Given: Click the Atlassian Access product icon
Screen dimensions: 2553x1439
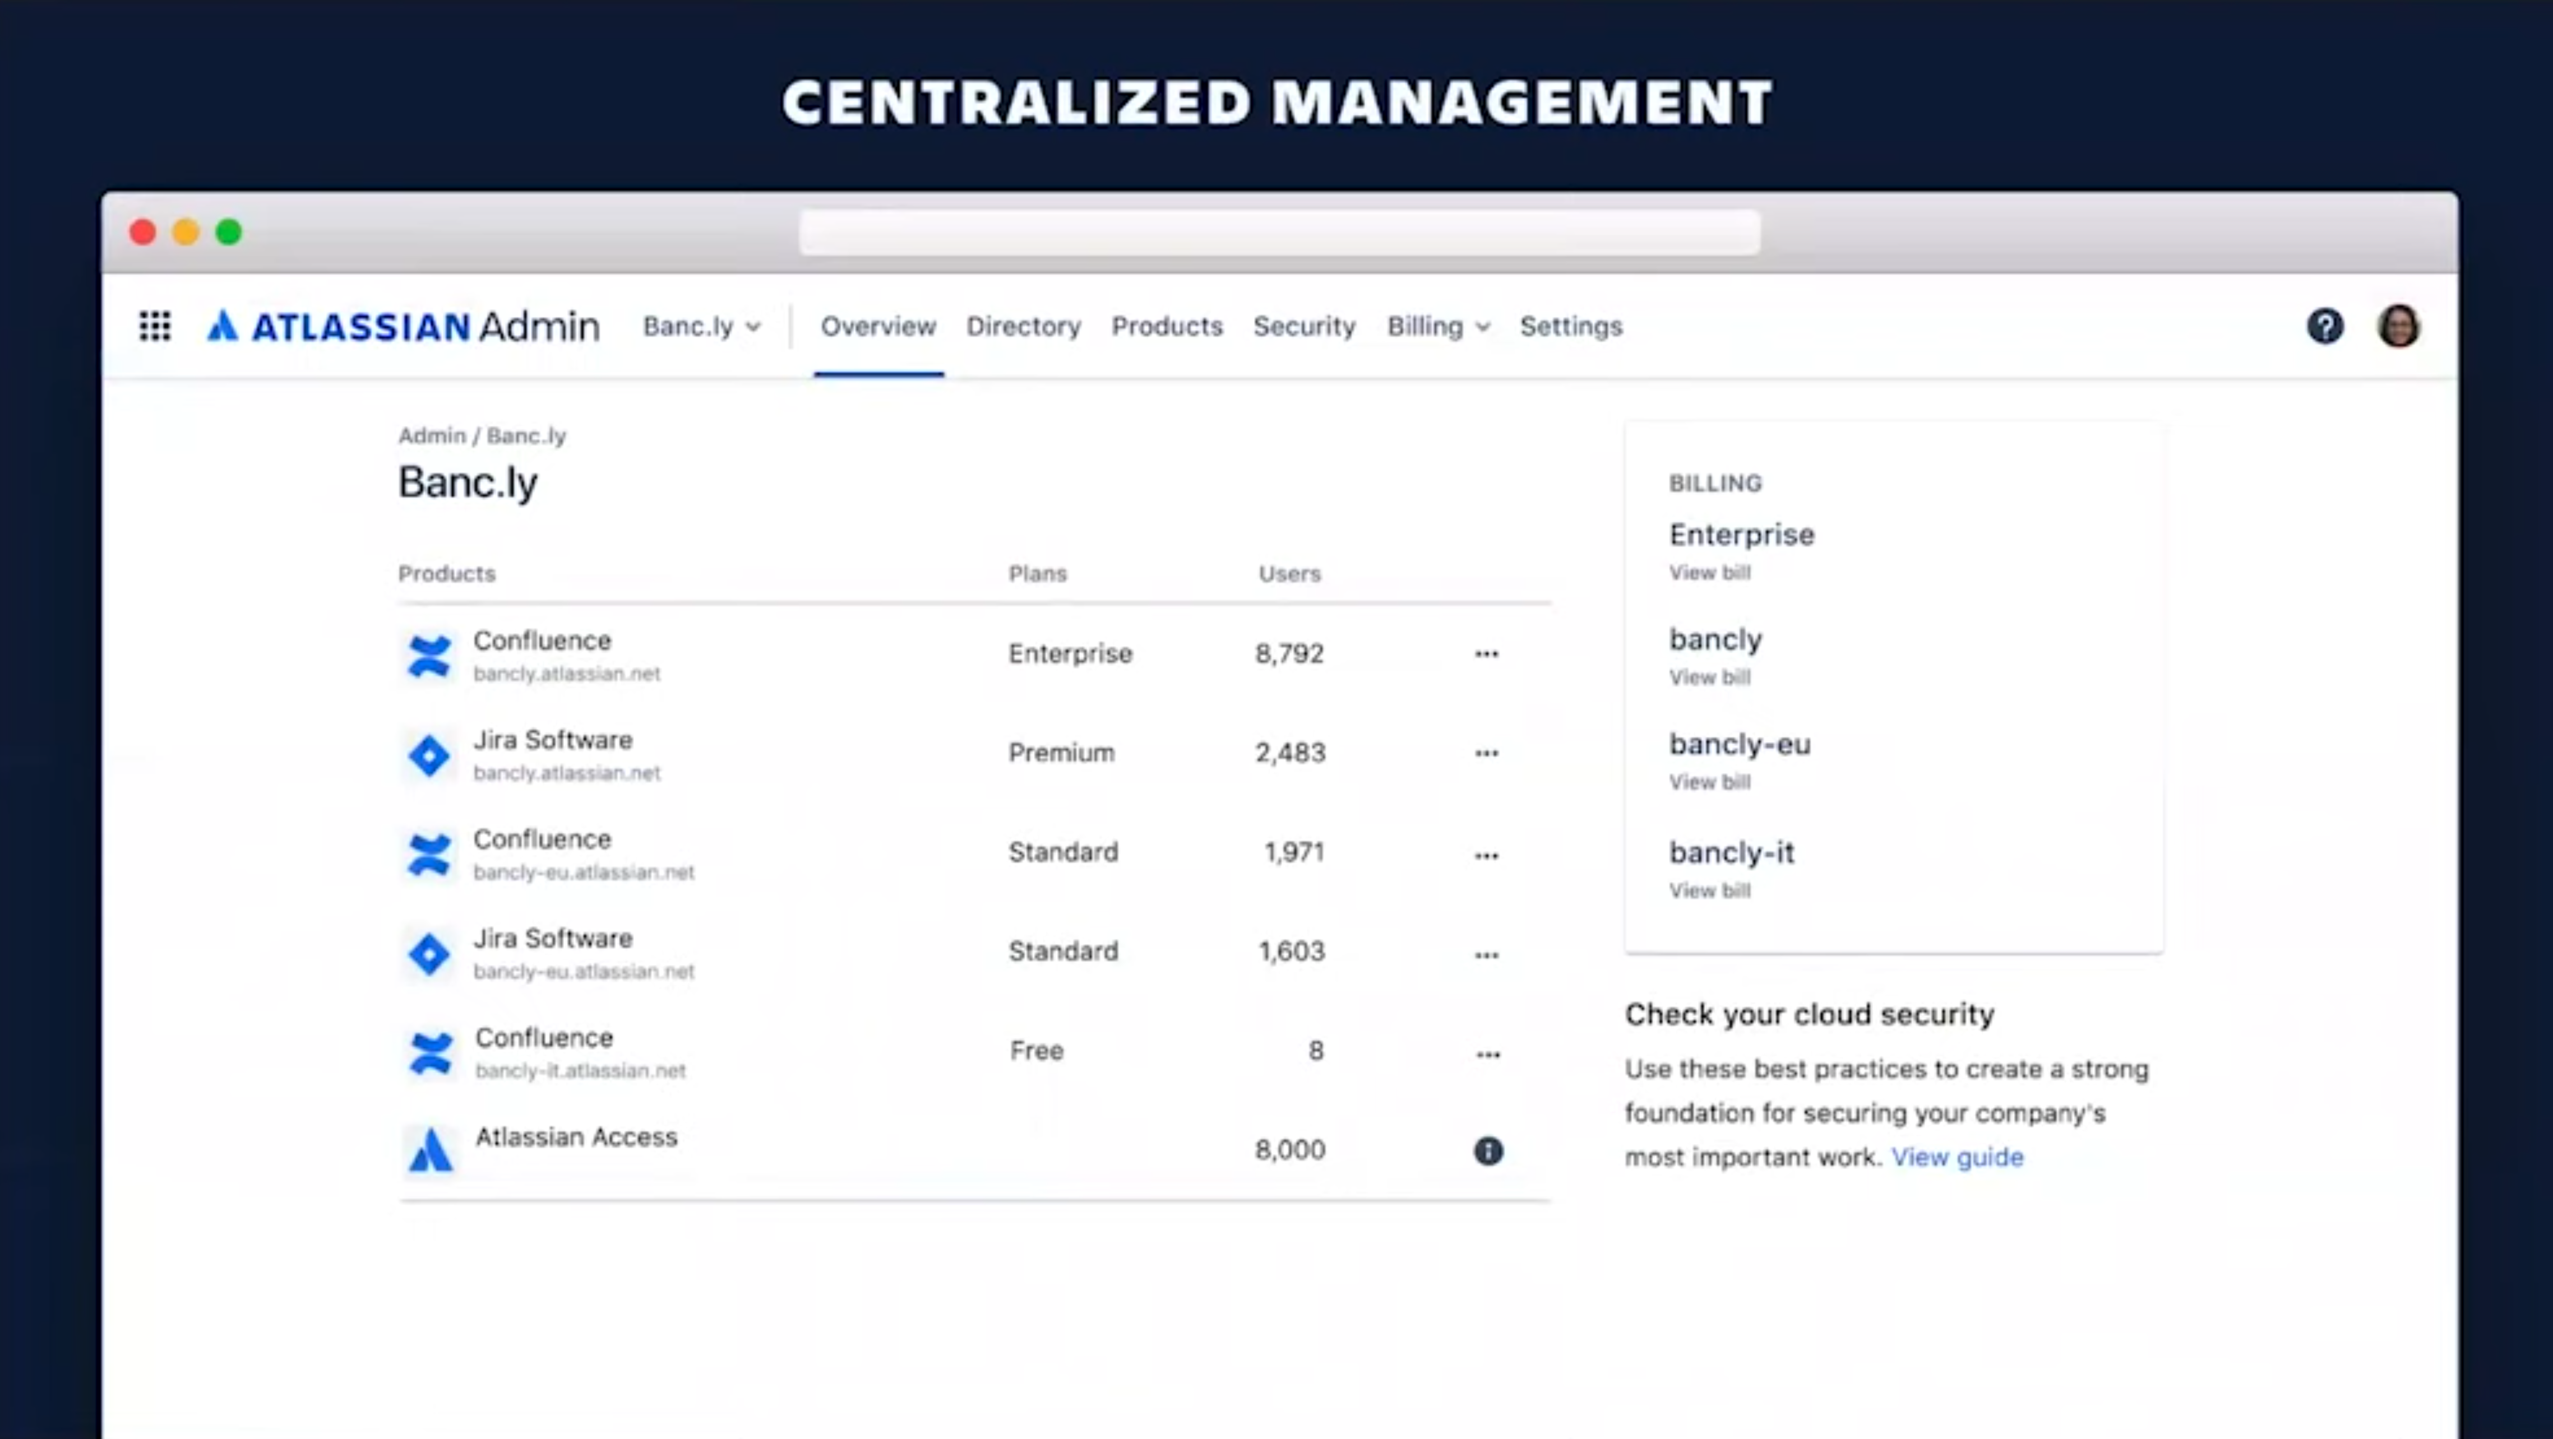Looking at the screenshot, I should pos(430,1151).
